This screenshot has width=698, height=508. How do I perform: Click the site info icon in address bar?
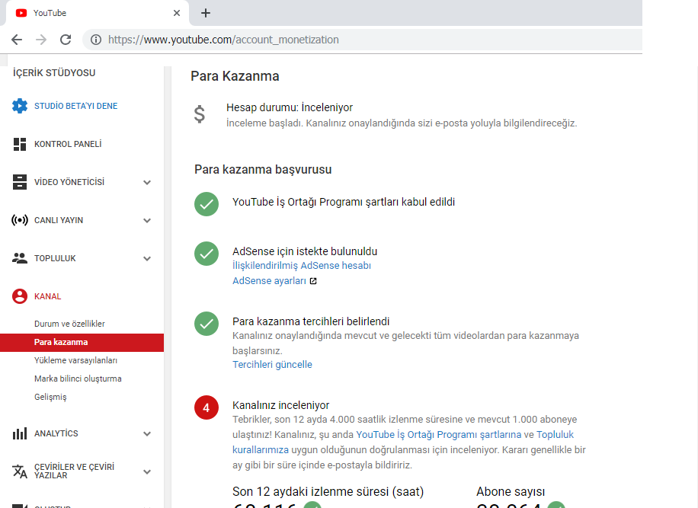coord(96,40)
